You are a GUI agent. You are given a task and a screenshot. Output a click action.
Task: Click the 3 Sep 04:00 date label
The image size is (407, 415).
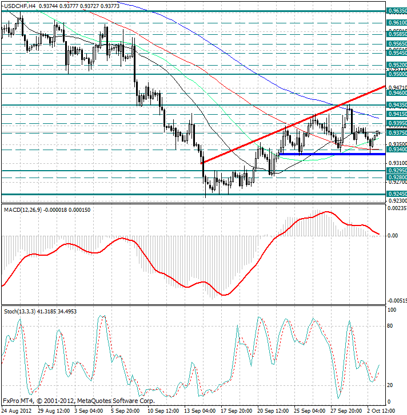click(x=89, y=411)
